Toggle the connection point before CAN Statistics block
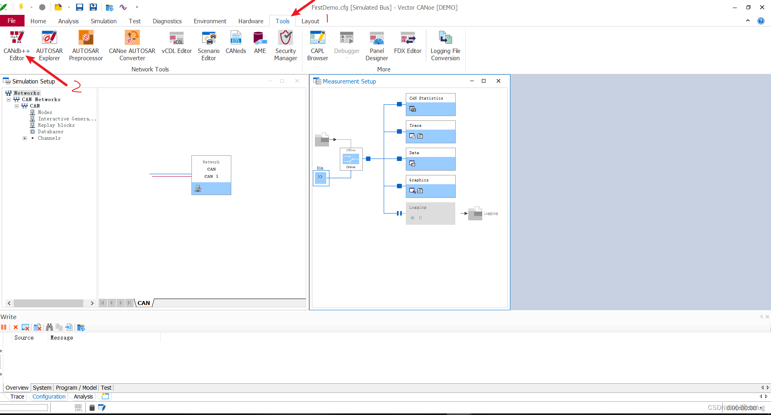The image size is (771, 415). coord(399,104)
